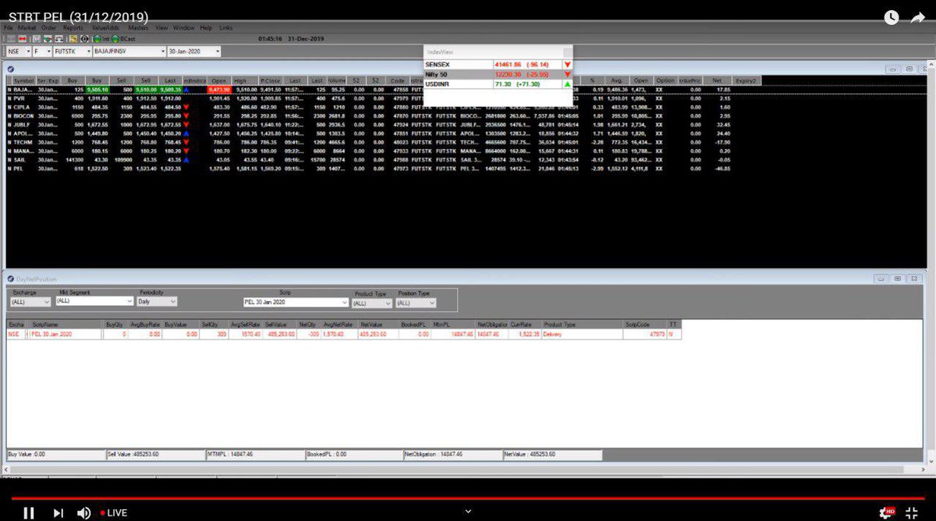The width and height of the screenshot is (936, 521).
Task: Select the PEL row in market watch
Action: pyautogui.click(x=382, y=168)
